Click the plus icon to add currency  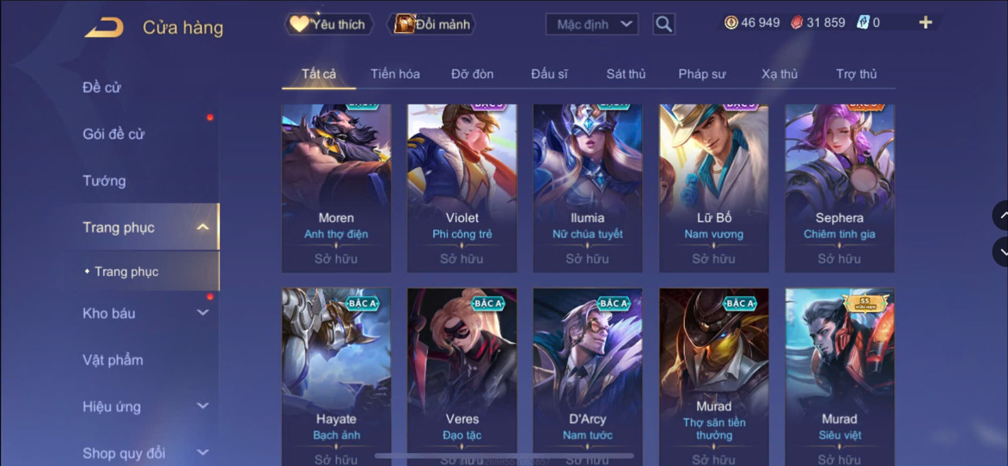[925, 23]
